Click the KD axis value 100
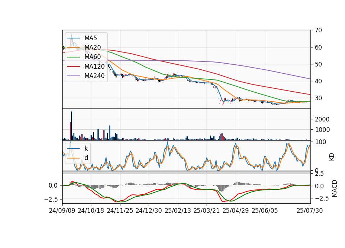Screen dimensions: 345x248 [x=320, y=142]
